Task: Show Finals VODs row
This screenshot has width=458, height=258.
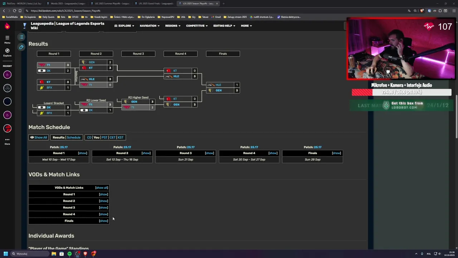Action: click(103, 221)
